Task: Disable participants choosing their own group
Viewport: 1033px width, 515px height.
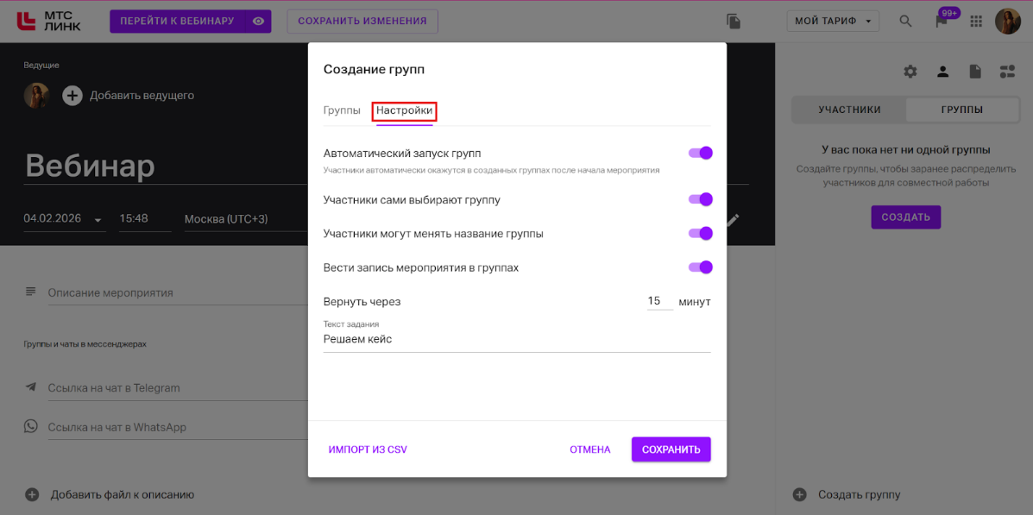Action: 700,200
